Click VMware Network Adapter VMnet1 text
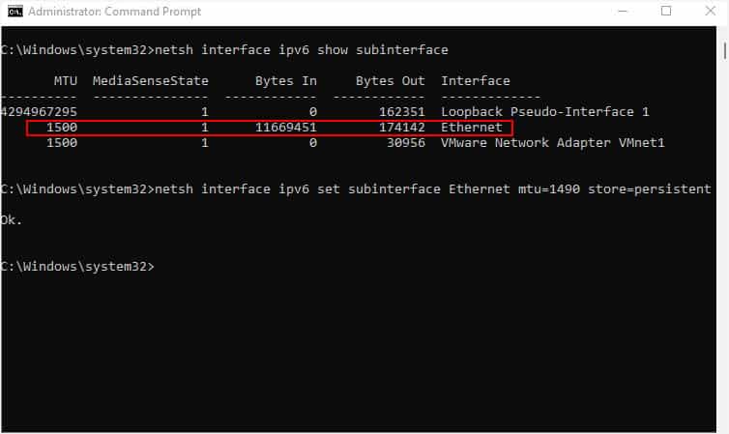This screenshot has width=729, height=434. click(x=553, y=143)
